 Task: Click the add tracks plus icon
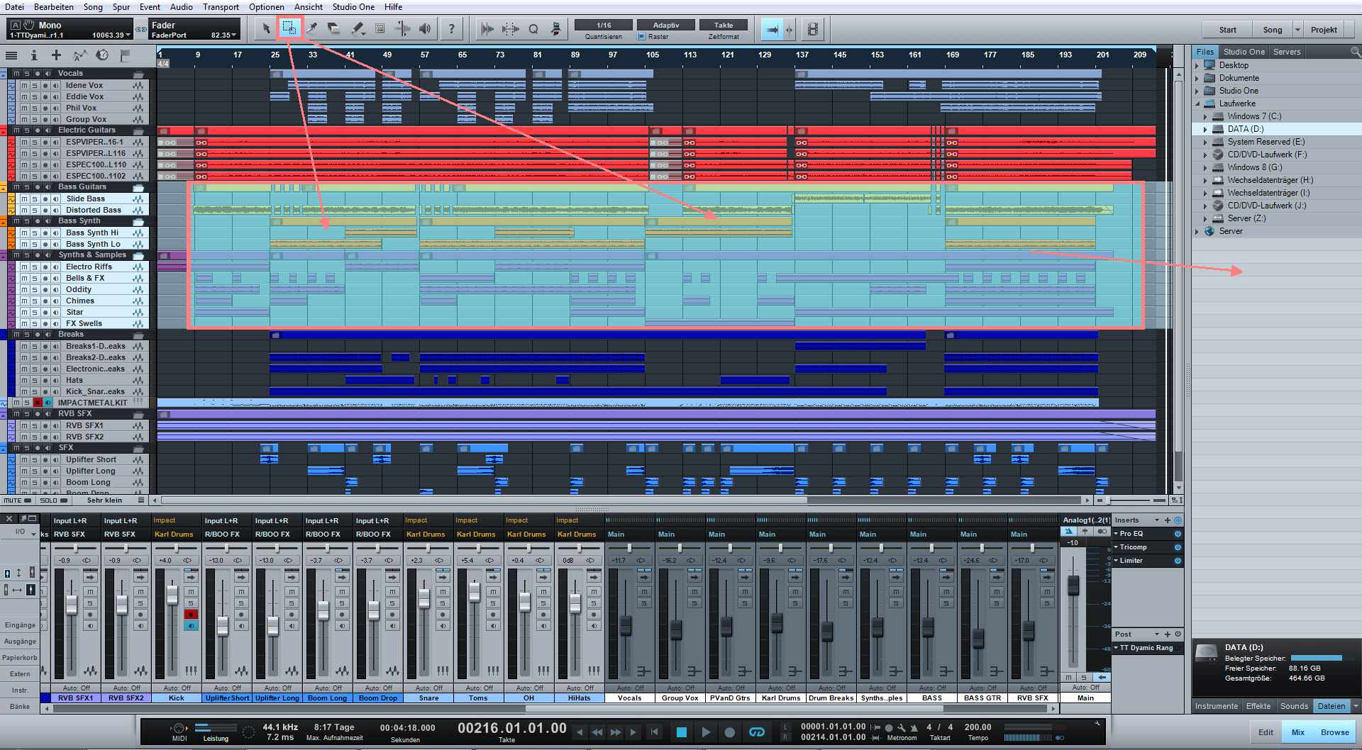56,55
